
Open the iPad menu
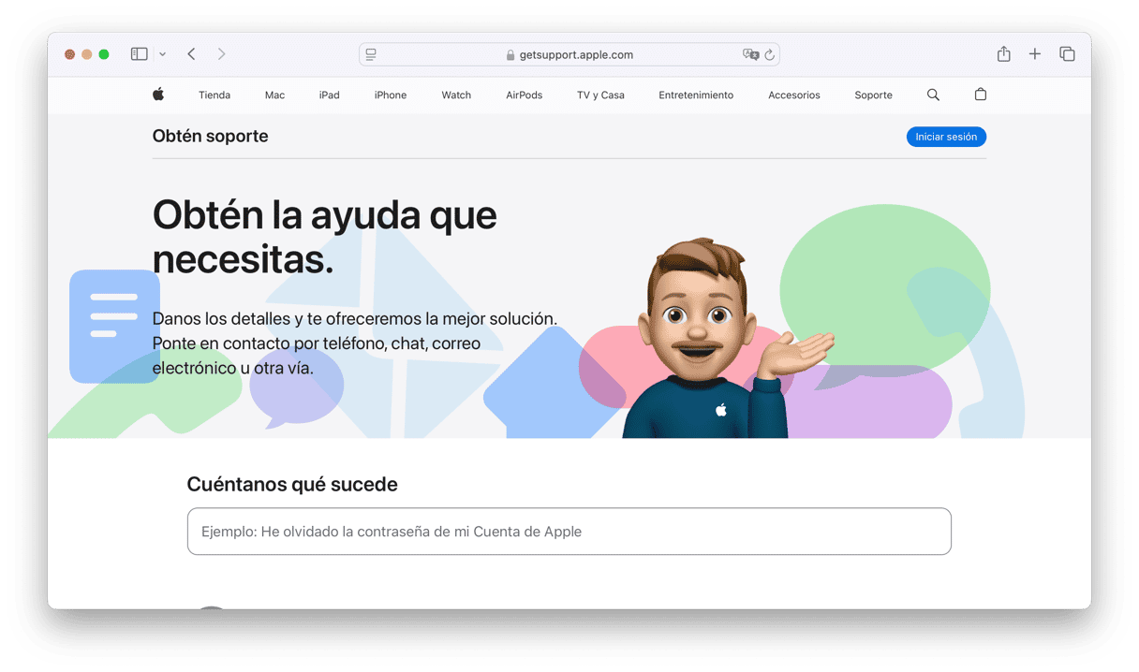pyautogui.click(x=329, y=95)
